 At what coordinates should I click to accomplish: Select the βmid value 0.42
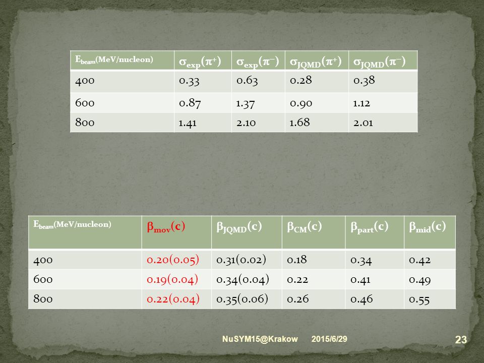[420, 260]
